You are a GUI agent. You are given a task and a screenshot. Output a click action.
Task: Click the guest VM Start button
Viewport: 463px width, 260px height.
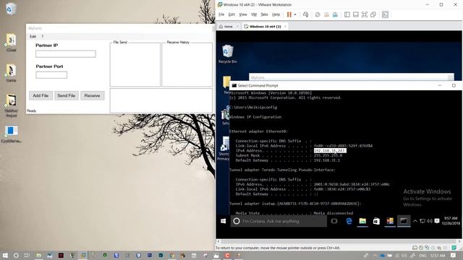[x=224, y=221]
